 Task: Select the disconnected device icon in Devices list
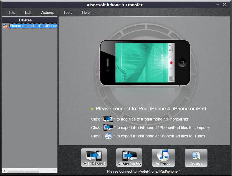(x=5, y=26)
